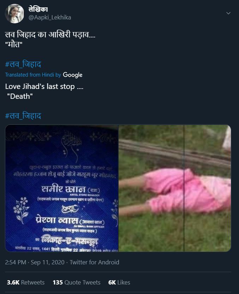Click the Hindi tweet text first line
239x294 pixels.
coord(50,35)
